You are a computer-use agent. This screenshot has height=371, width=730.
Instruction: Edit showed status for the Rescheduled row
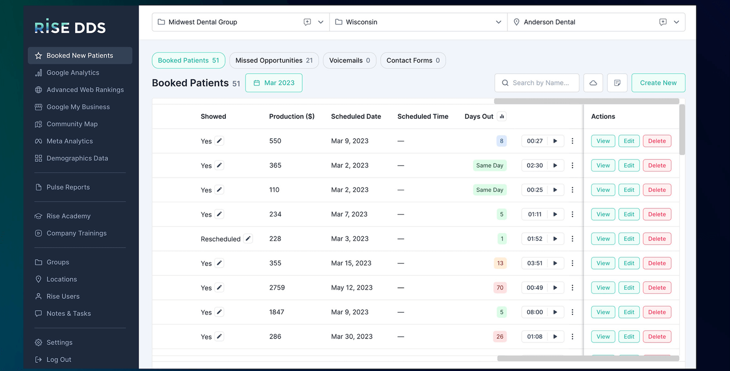tap(248, 238)
